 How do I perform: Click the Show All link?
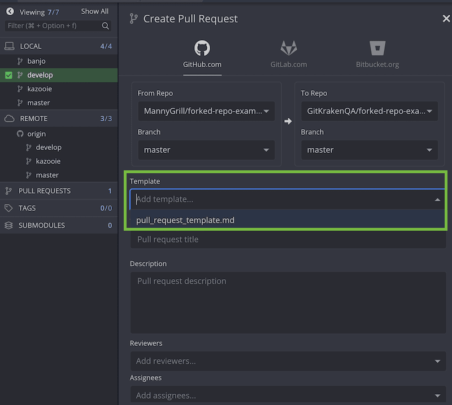[94, 11]
